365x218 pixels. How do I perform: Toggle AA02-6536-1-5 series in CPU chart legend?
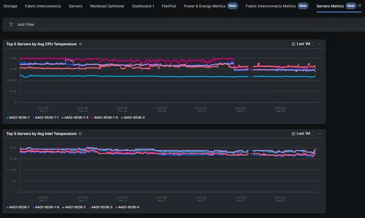tap(104, 118)
